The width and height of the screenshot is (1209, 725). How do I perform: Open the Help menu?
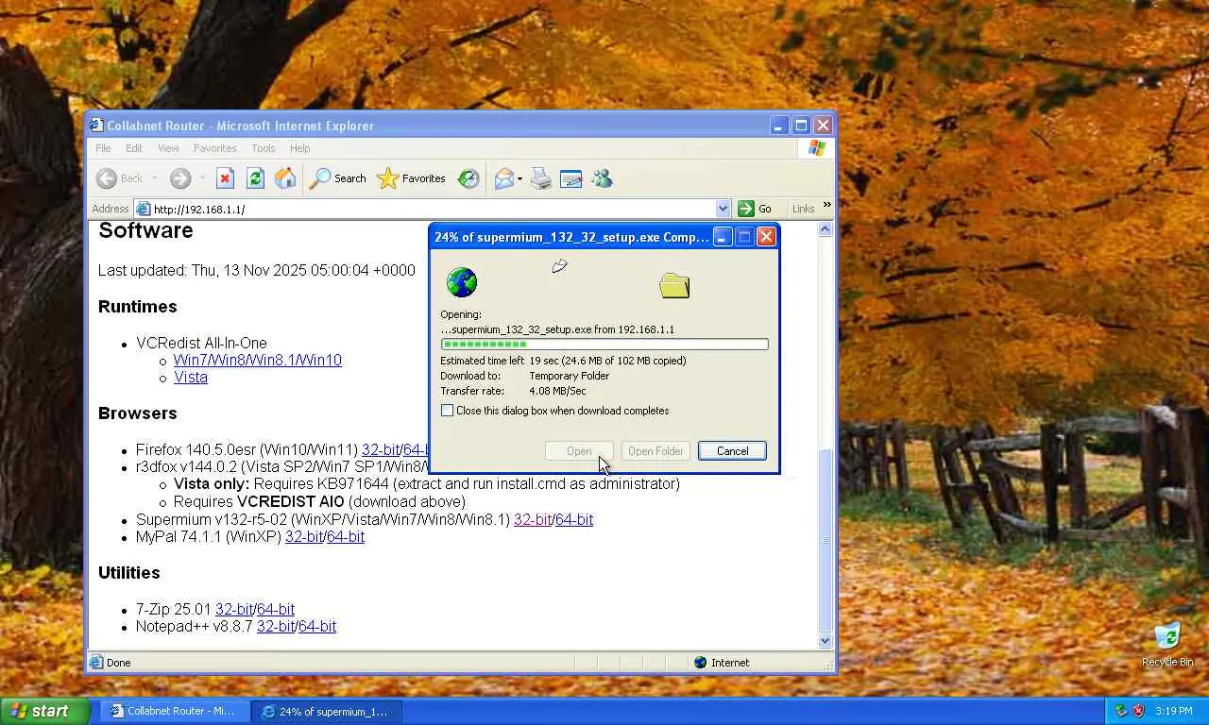pyautogui.click(x=300, y=148)
